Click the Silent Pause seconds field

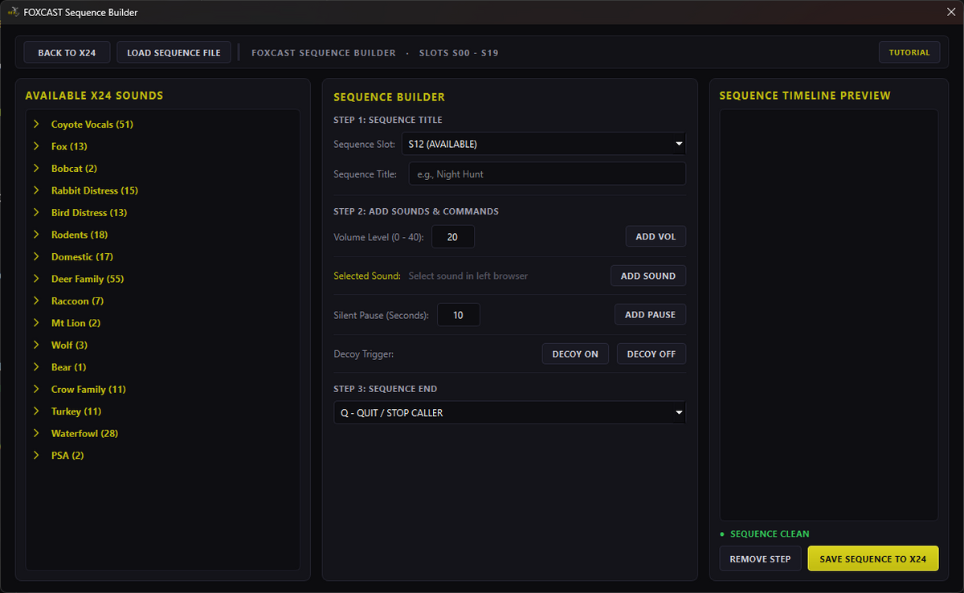coord(459,315)
